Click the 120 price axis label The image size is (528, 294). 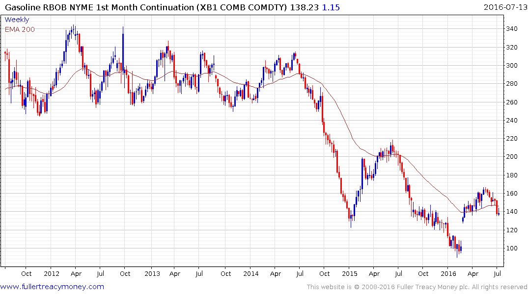tap(512, 230)
